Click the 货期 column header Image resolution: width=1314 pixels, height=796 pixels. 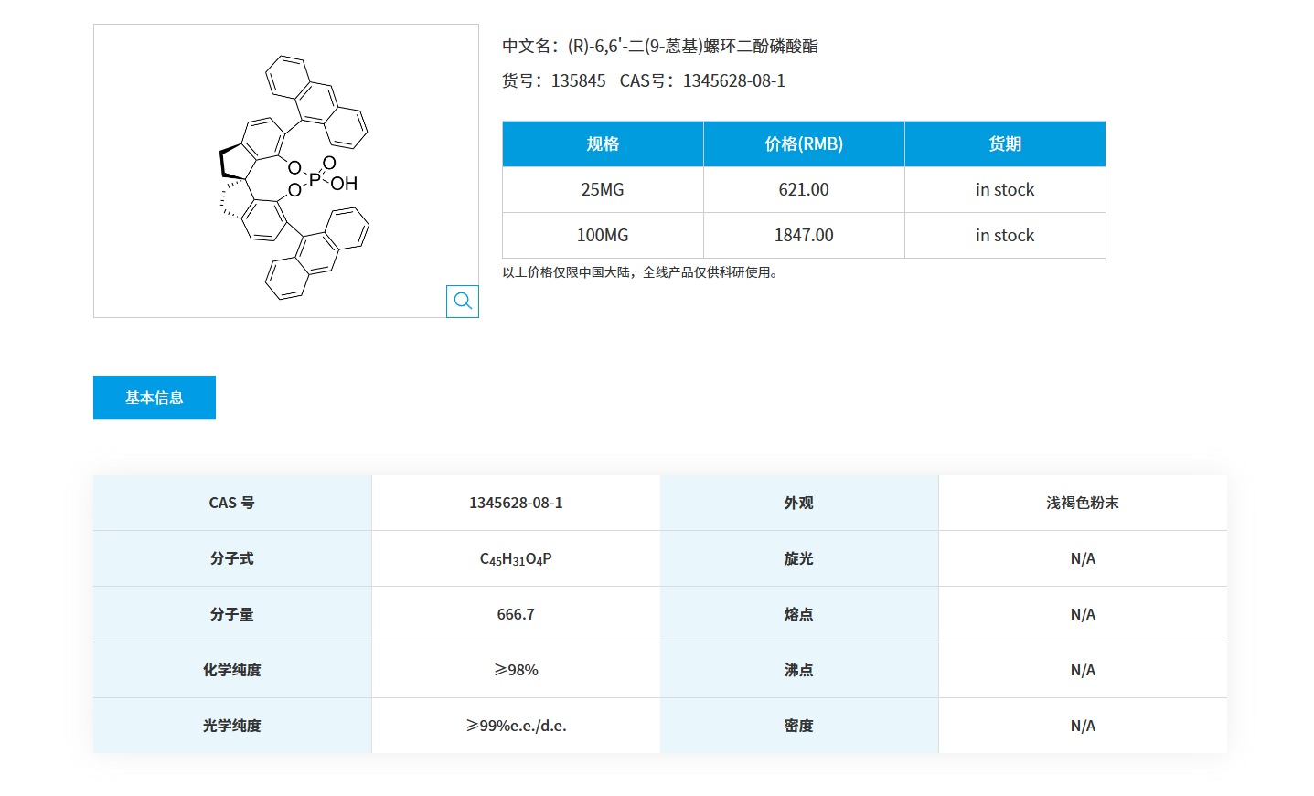click(x=1004, y=143)
